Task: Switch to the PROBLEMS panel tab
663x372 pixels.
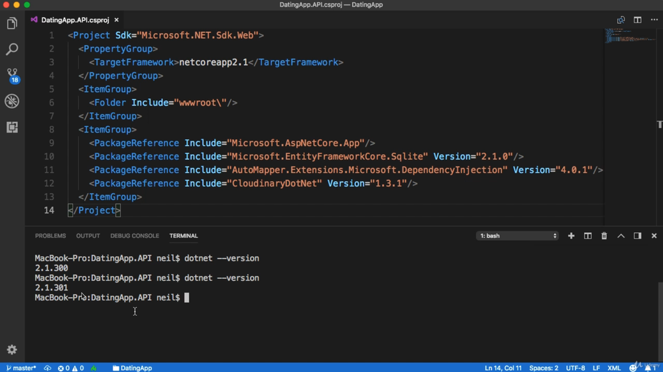Action: [50, 236]
